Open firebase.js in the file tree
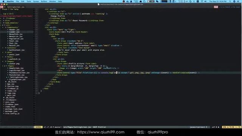Image resolution: width=242 pixels, height=136 pixels. pyautogui.click(x=12, y=88)
